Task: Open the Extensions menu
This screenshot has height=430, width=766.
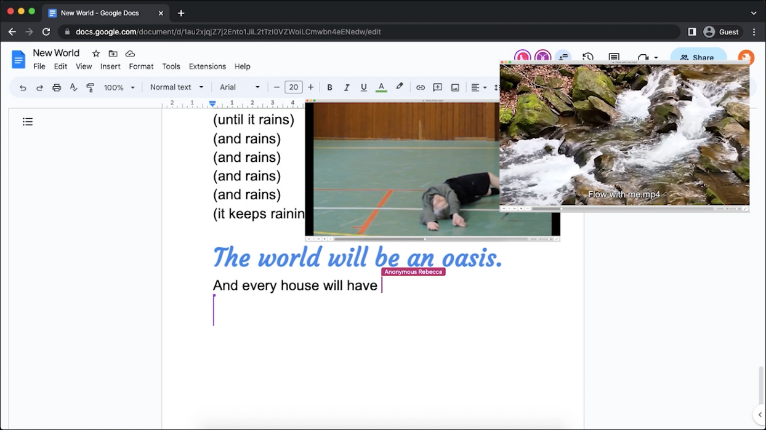Action: [x=208, y=66]
